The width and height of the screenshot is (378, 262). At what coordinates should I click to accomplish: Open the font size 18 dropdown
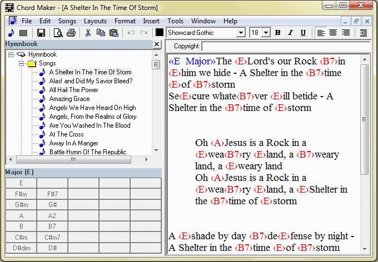pyautogui.click(x=266, y=33)
